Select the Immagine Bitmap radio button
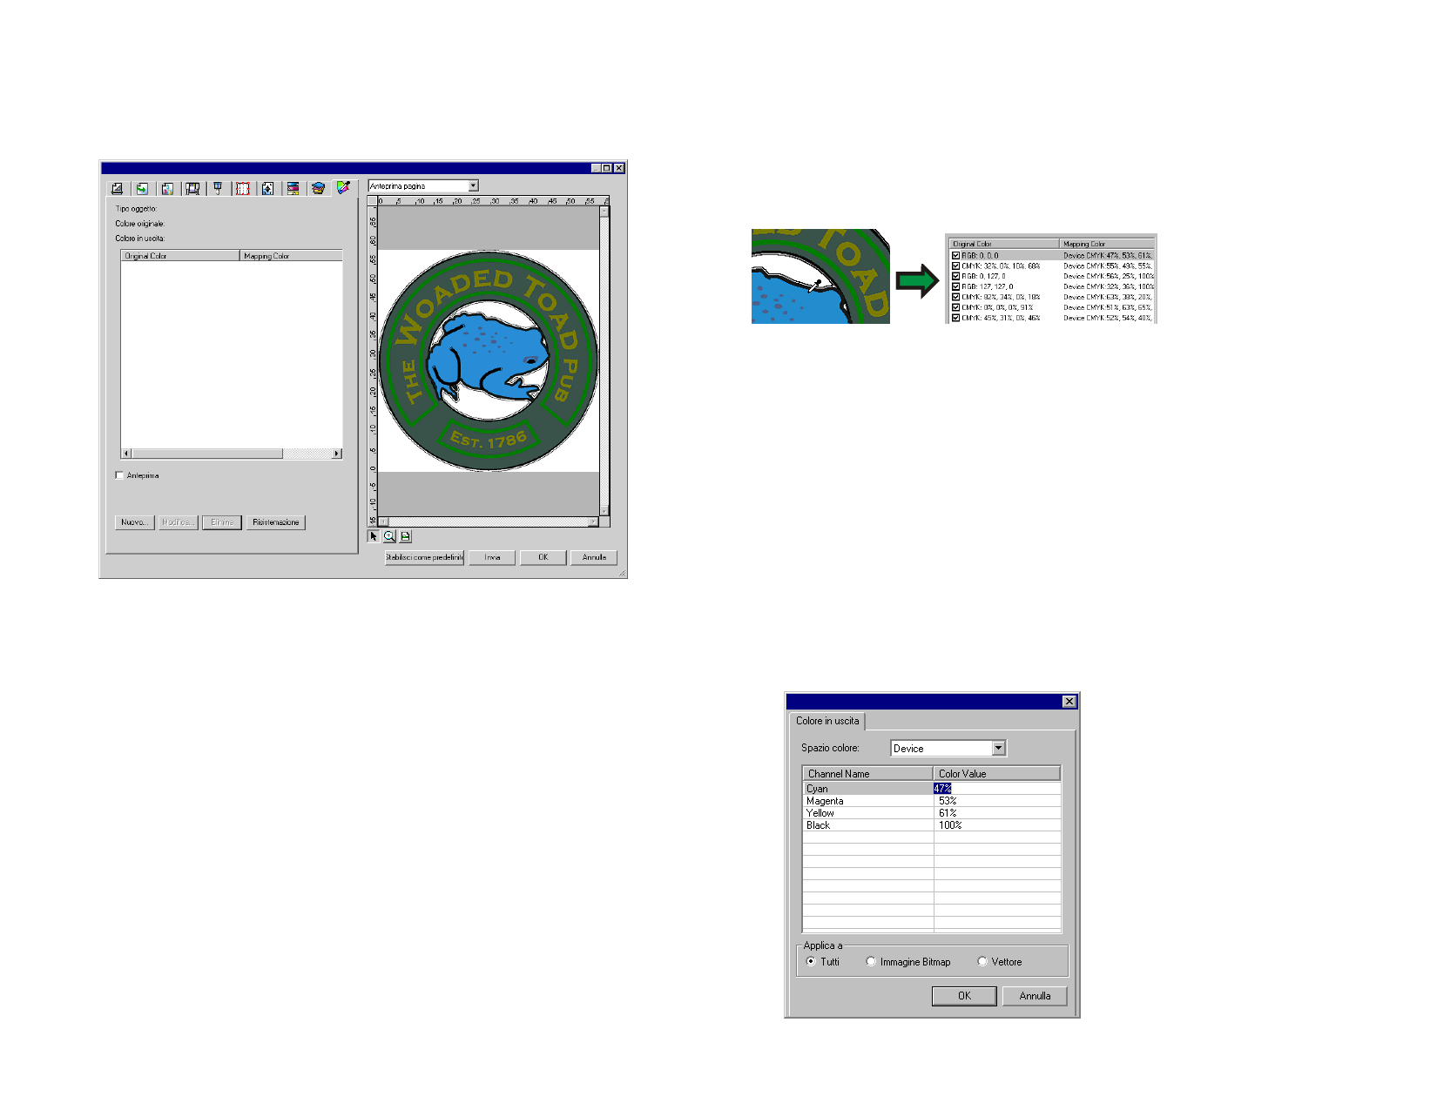The height and width of the screenshot is (1110, 1437). 871,962
